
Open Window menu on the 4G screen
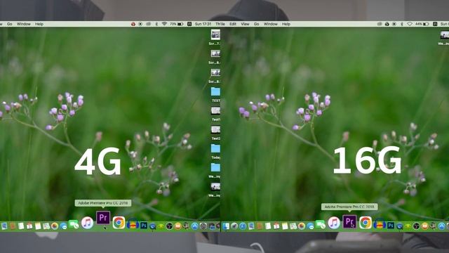(x=23, y=24)
